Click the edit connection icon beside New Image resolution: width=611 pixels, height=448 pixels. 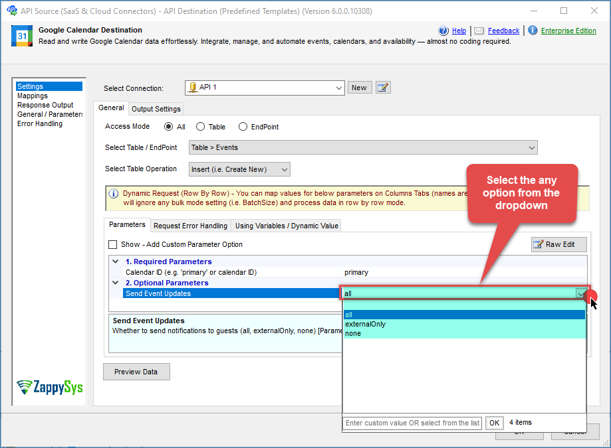point(383,88)
